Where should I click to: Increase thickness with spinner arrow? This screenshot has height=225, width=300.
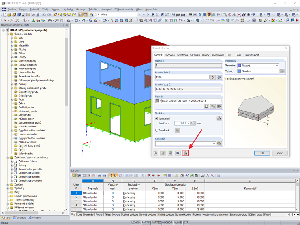[192, 122]
